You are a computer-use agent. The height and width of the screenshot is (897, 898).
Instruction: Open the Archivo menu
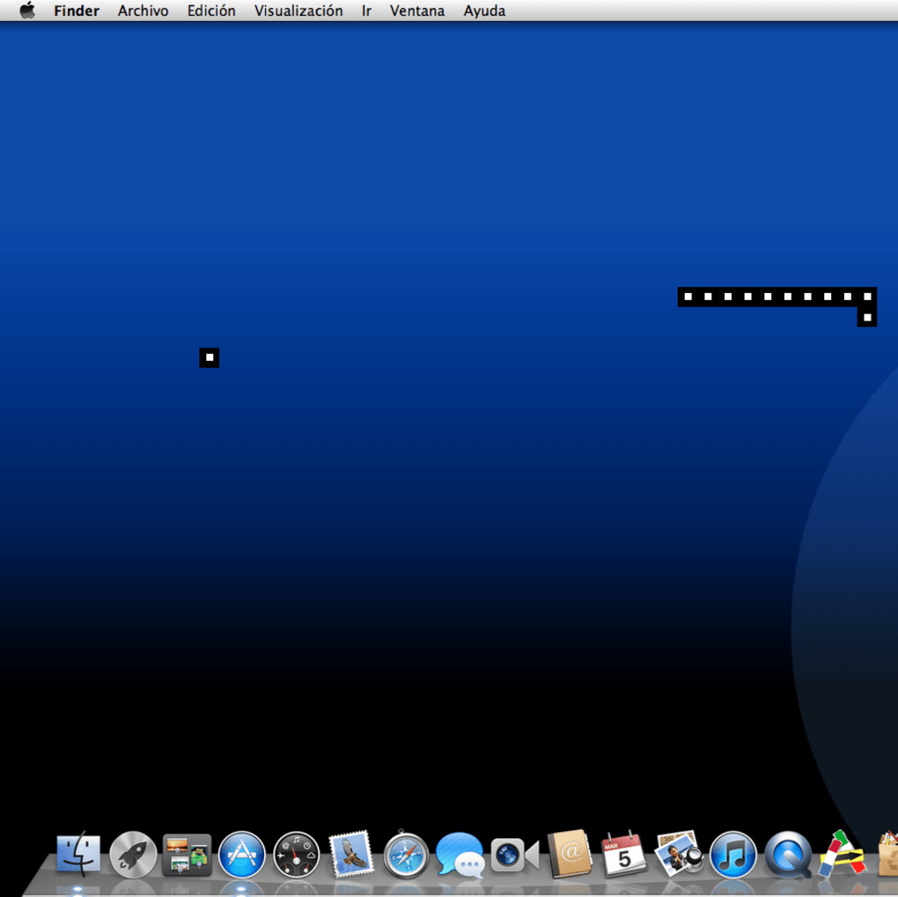(144, 11)
